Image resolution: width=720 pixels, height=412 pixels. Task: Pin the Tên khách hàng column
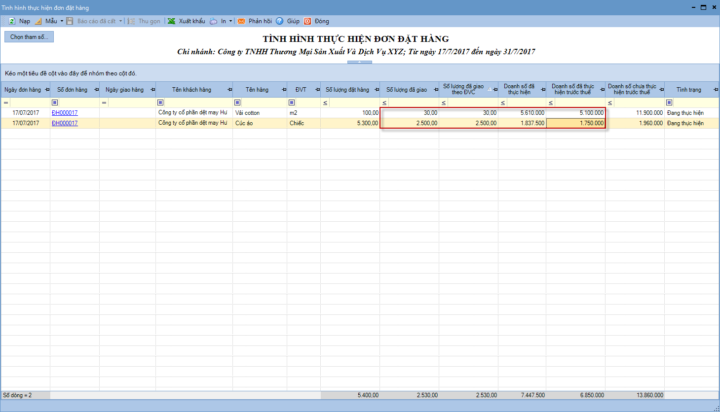[x=229, y=90]
